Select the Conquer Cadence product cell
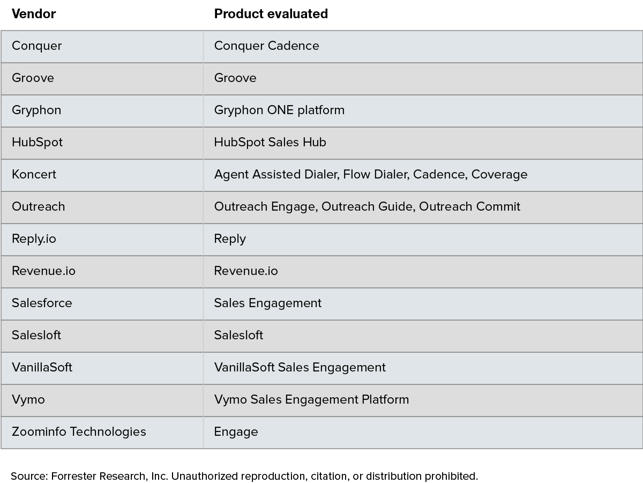This screenshot has height=483, width=643. [423, 47]
